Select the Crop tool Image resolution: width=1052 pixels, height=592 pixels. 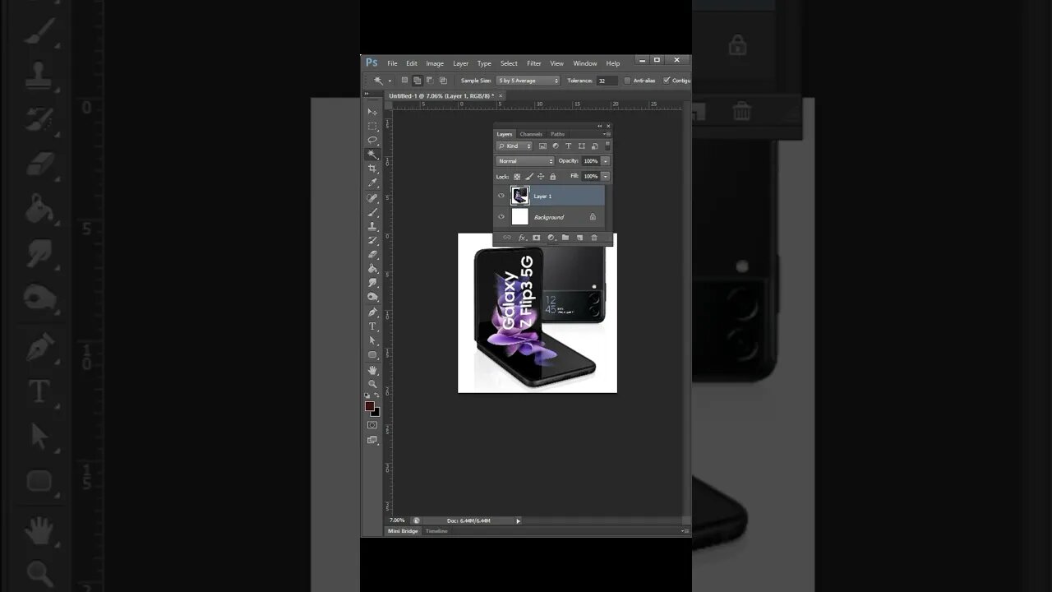pos(372,169)
